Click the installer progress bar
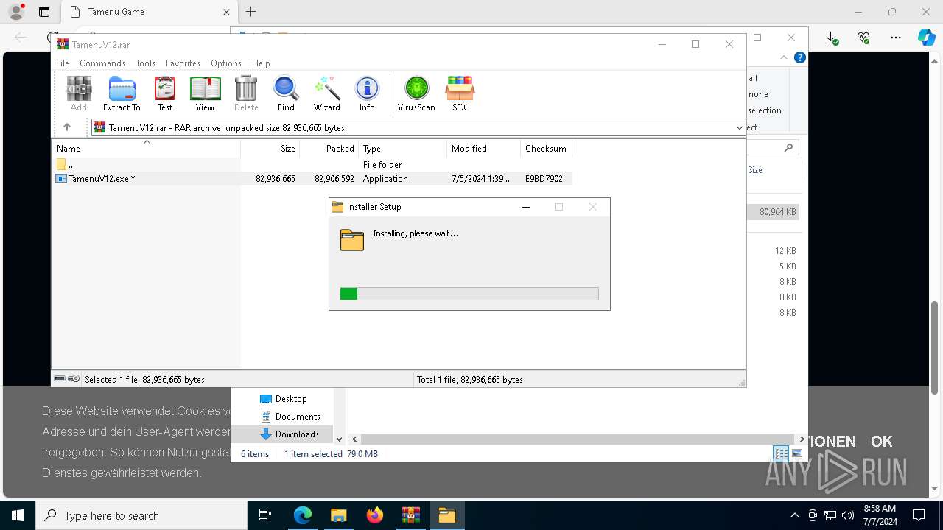This screenshot has width=943, height=530. click(469, 294)
